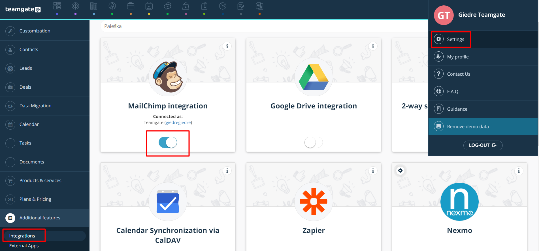Open Contacts settings in sidebar
The width and height of the screenshot is (539, 251).
(45, 50)
